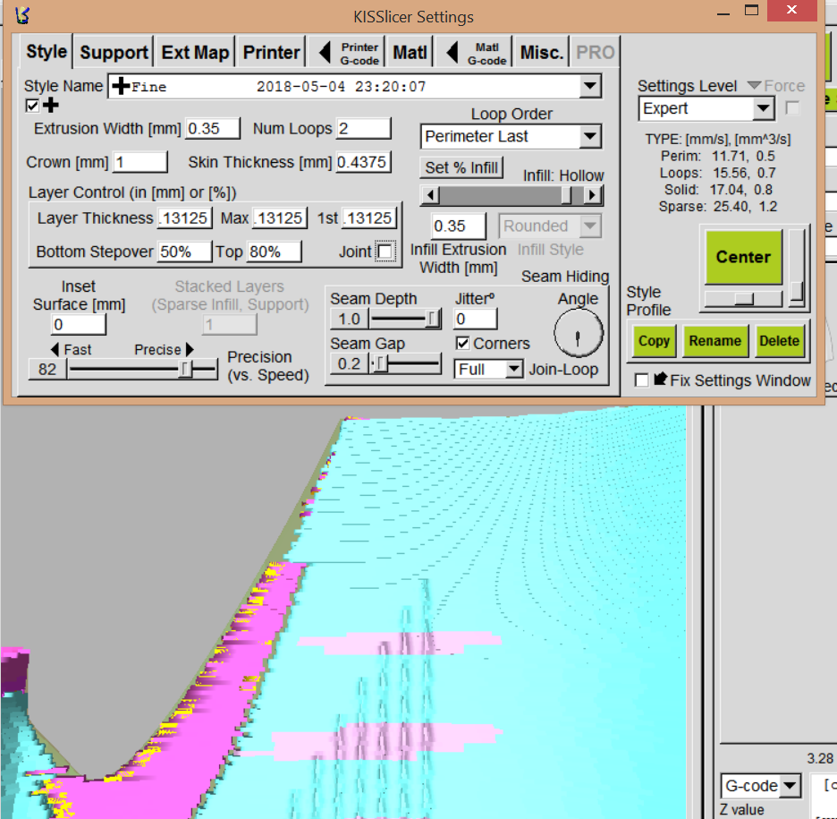Image resolution: width=837 pixels, height=819 pixels.
Task: Click the Force triangle icon
Action: [x=754, y=85]
